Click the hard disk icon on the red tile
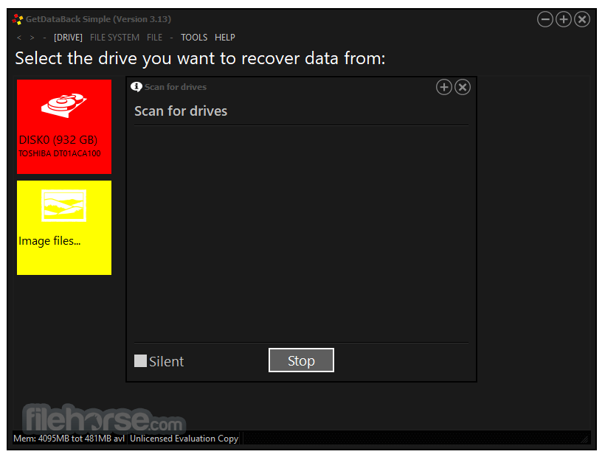This screenshot has height=457, width=605. click(64, 105)
